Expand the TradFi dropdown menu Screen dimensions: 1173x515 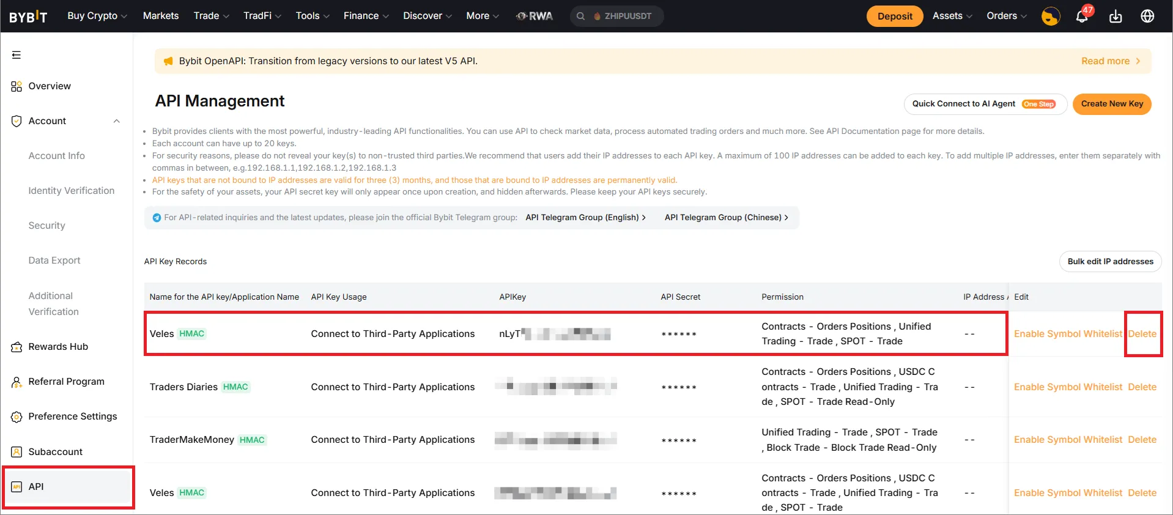(262, 16)
